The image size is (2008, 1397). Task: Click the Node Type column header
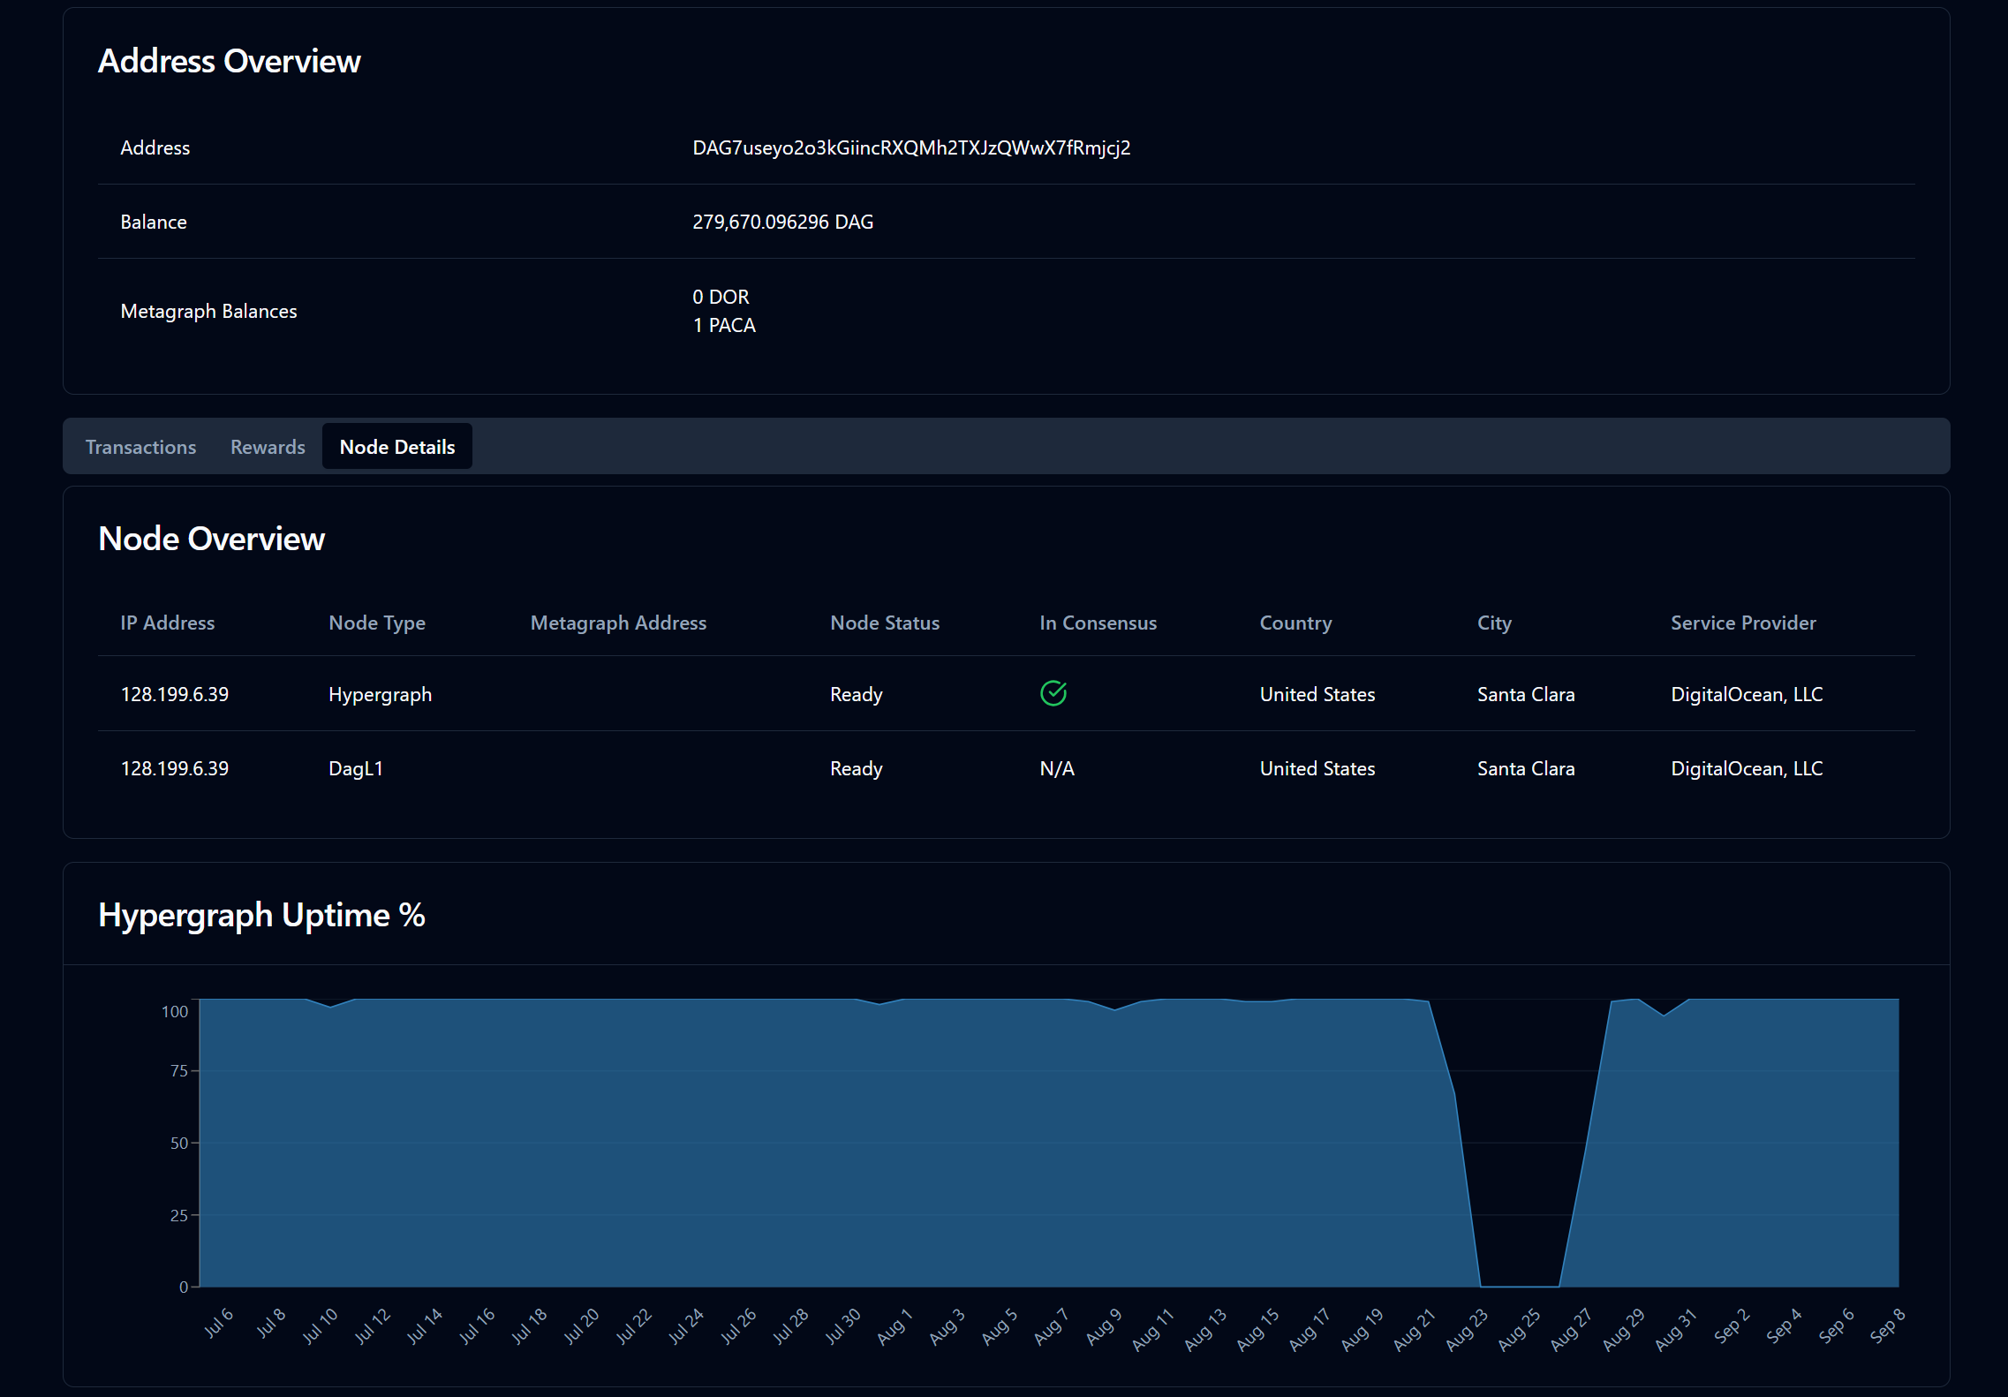376,623
